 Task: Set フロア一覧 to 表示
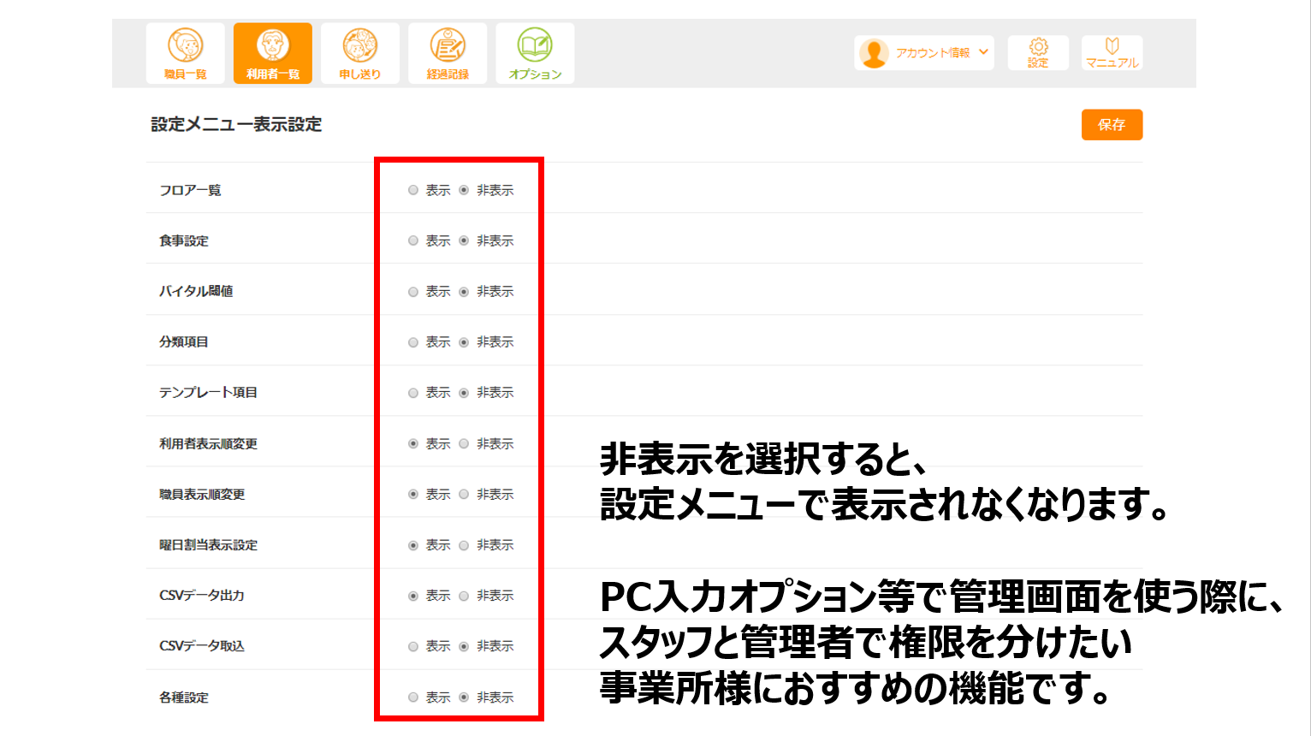coord(413,190)
